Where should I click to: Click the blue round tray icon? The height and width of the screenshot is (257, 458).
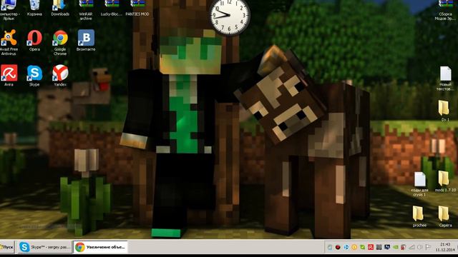pyautogui.click(x=346, y=247)
